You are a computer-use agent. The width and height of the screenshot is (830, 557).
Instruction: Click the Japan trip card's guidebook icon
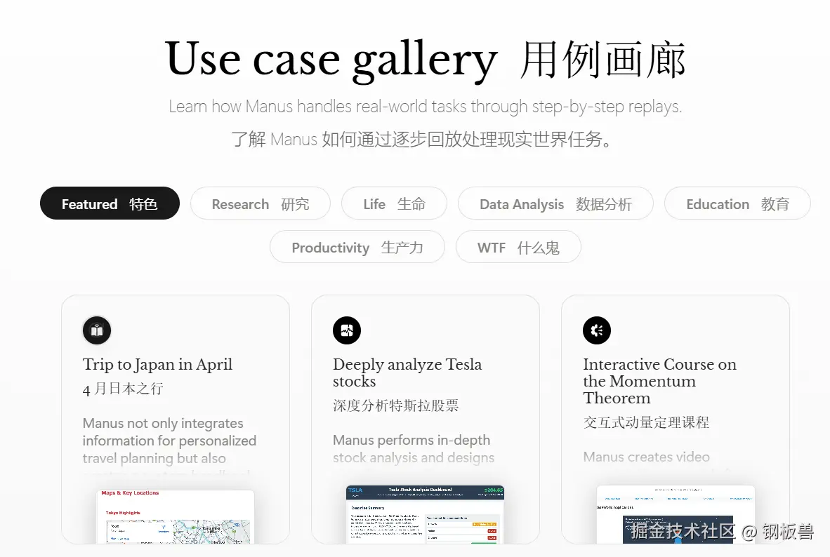tap(97, 330)
